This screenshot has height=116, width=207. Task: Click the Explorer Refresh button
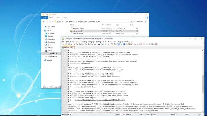(133, 21)
